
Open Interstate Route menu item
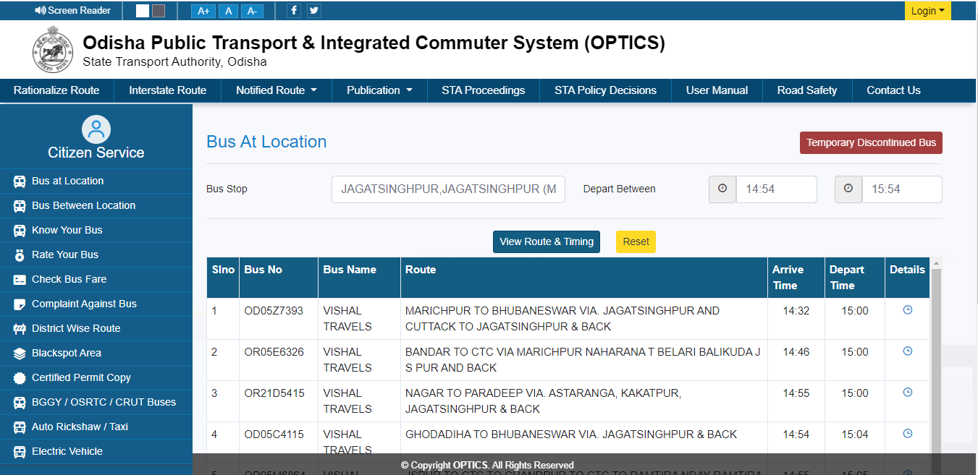pos(168,90)
